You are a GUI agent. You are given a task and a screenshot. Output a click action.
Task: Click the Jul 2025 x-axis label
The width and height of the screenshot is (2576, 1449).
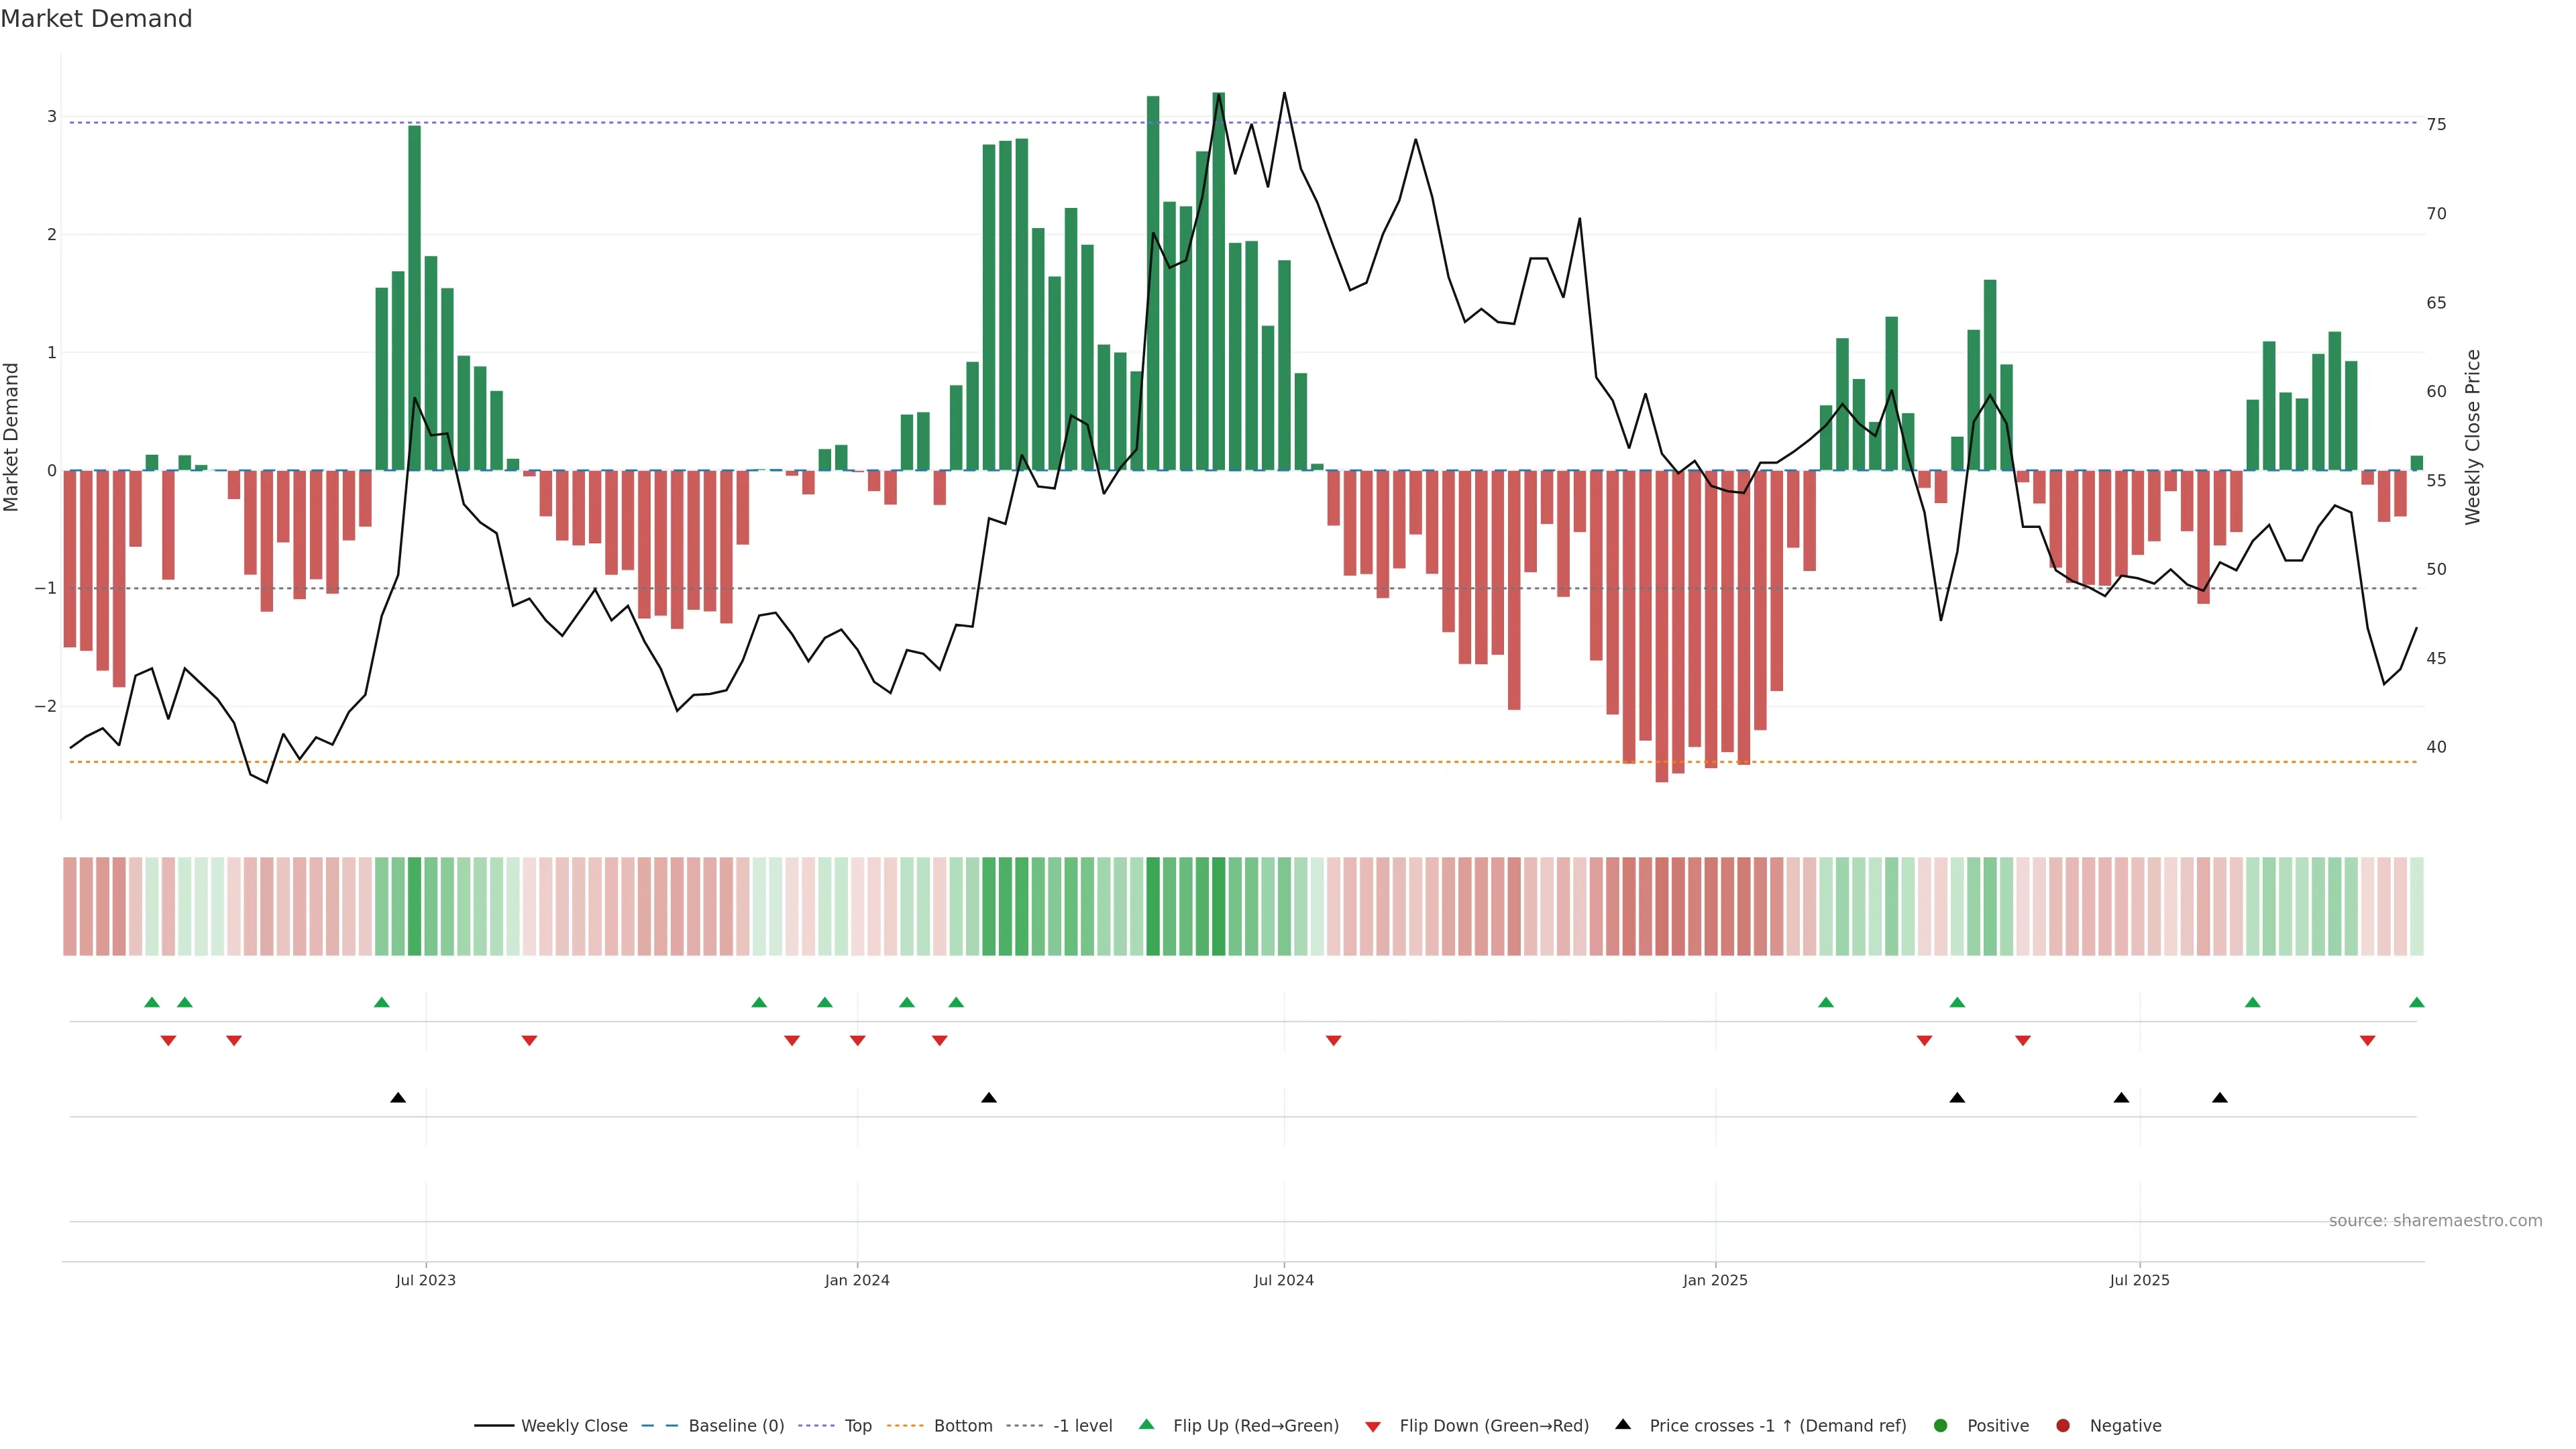2139,1280
